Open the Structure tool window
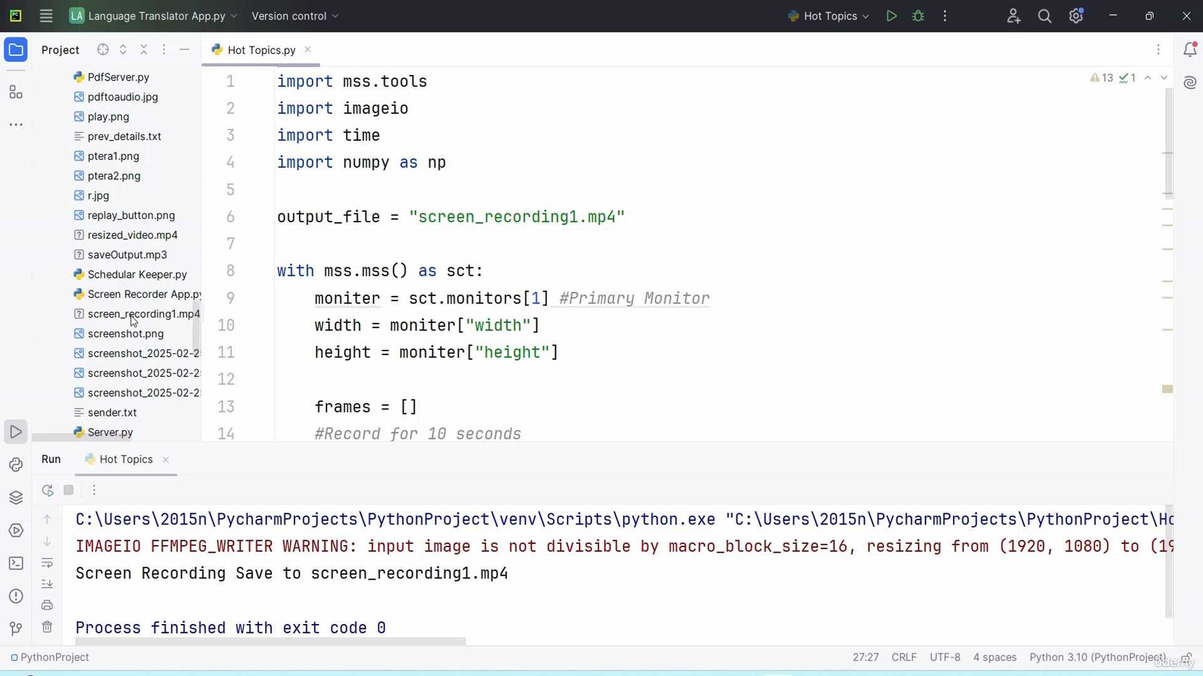1203x676 pixels. pyautogui.click(x=16, y=93)
